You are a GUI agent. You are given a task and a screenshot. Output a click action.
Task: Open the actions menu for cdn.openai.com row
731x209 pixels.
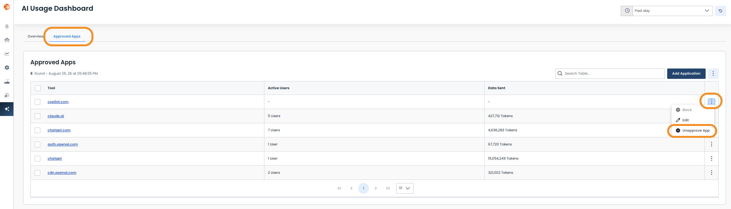[x=711, y=173]
